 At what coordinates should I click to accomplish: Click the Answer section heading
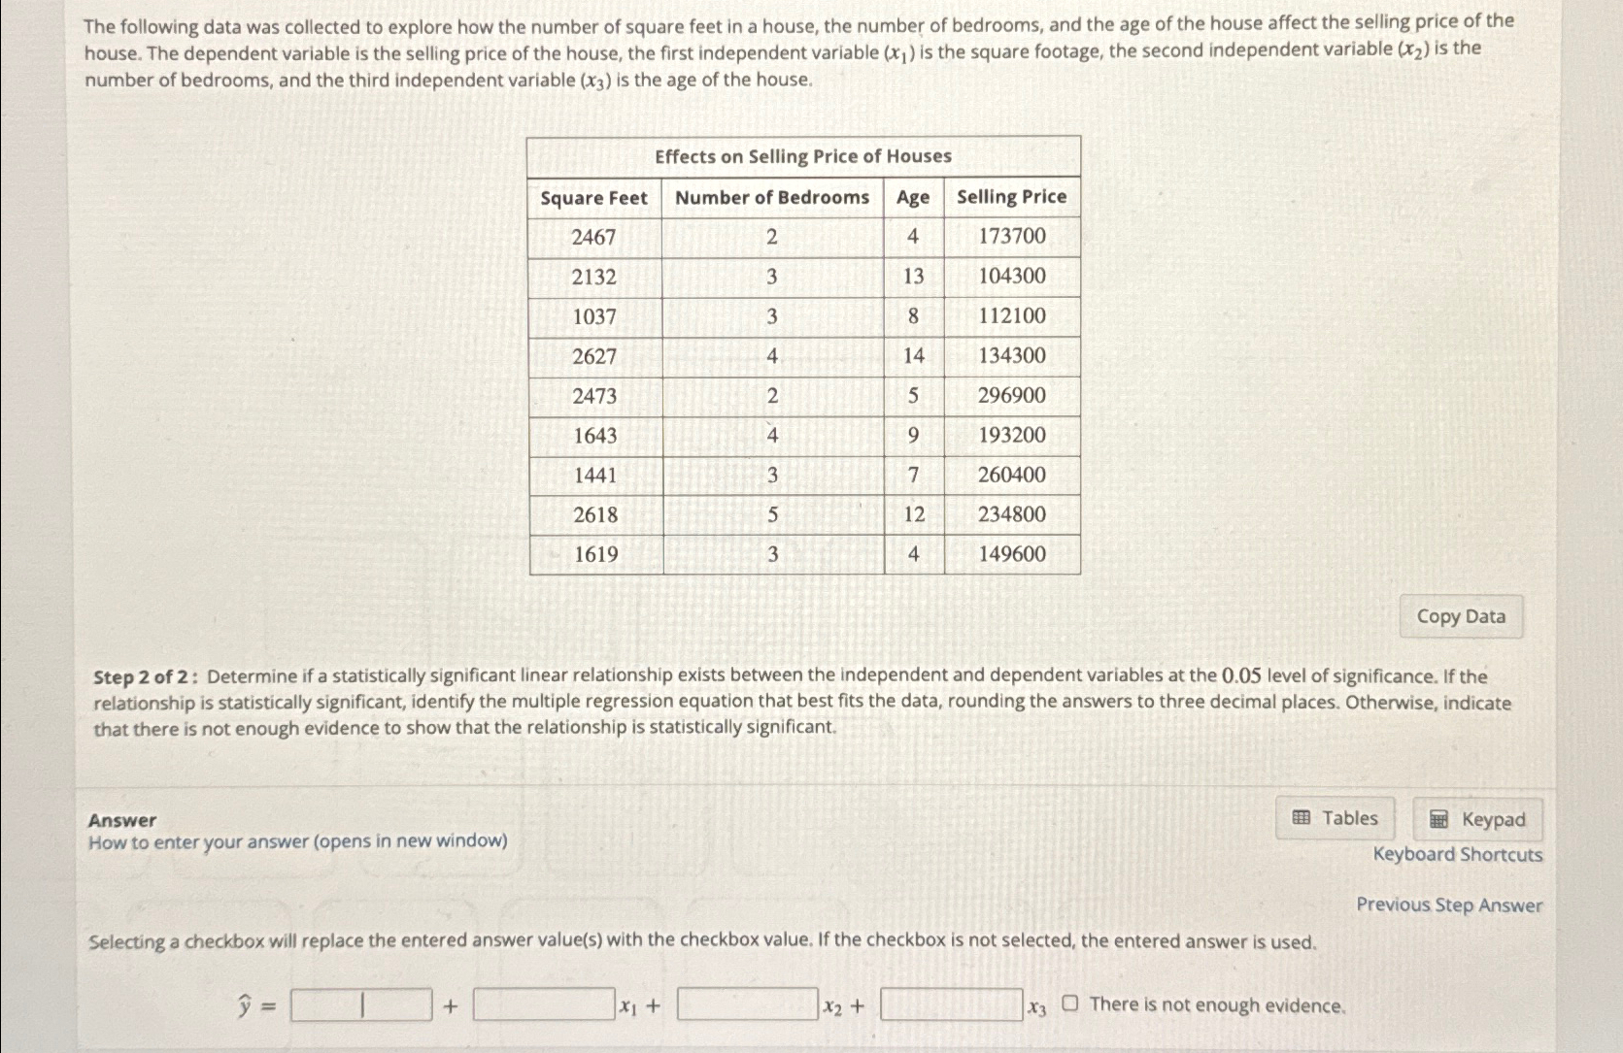pos(120,820)
